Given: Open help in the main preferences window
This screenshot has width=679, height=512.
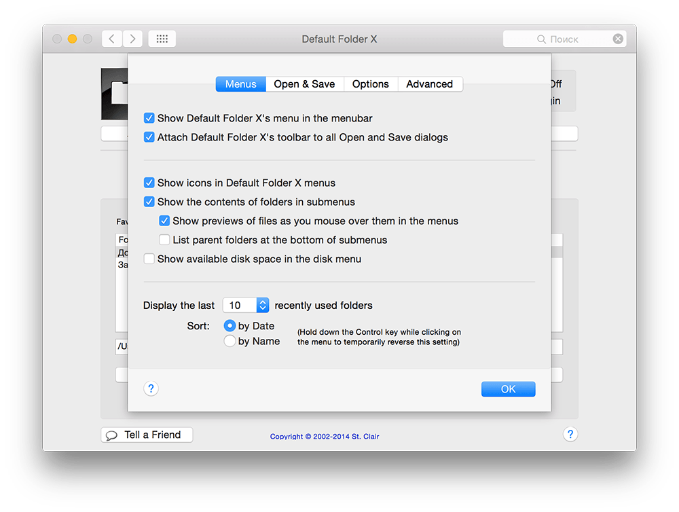Looking at the screenshot, I should tap(570, 434).
